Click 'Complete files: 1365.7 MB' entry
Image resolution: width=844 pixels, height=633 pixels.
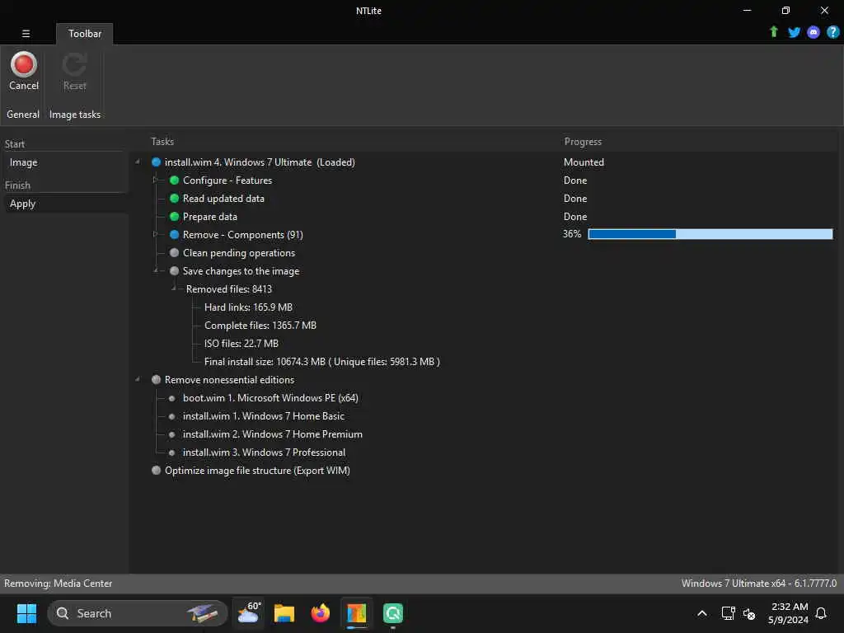pyautogui.click(x=260, y=326)
